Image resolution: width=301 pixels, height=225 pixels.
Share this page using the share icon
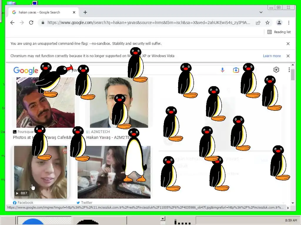coord(258,23)
